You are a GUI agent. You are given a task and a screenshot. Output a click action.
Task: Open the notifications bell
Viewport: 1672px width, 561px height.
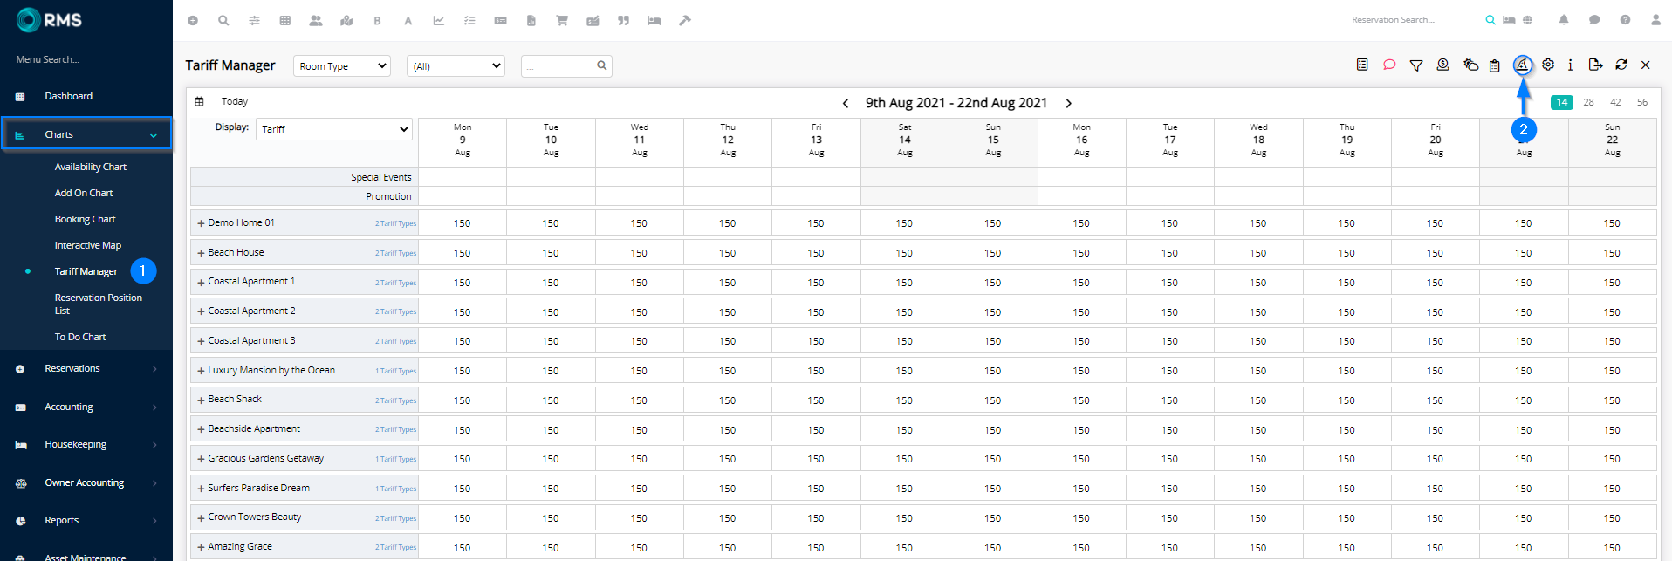(1564, 20)
